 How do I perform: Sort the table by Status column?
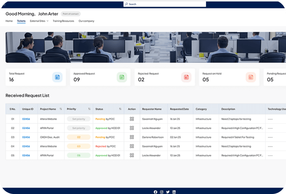120,109
